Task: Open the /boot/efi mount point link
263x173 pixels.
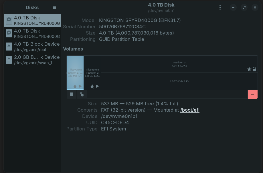Action: point(190,110)
